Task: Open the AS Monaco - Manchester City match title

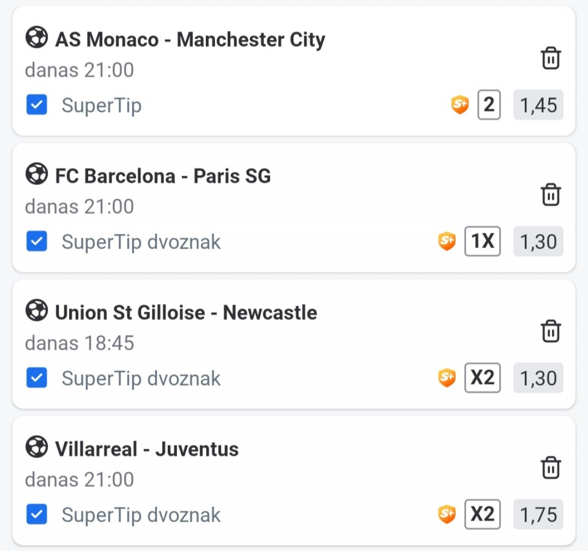Action: click(x=190, y=40)
